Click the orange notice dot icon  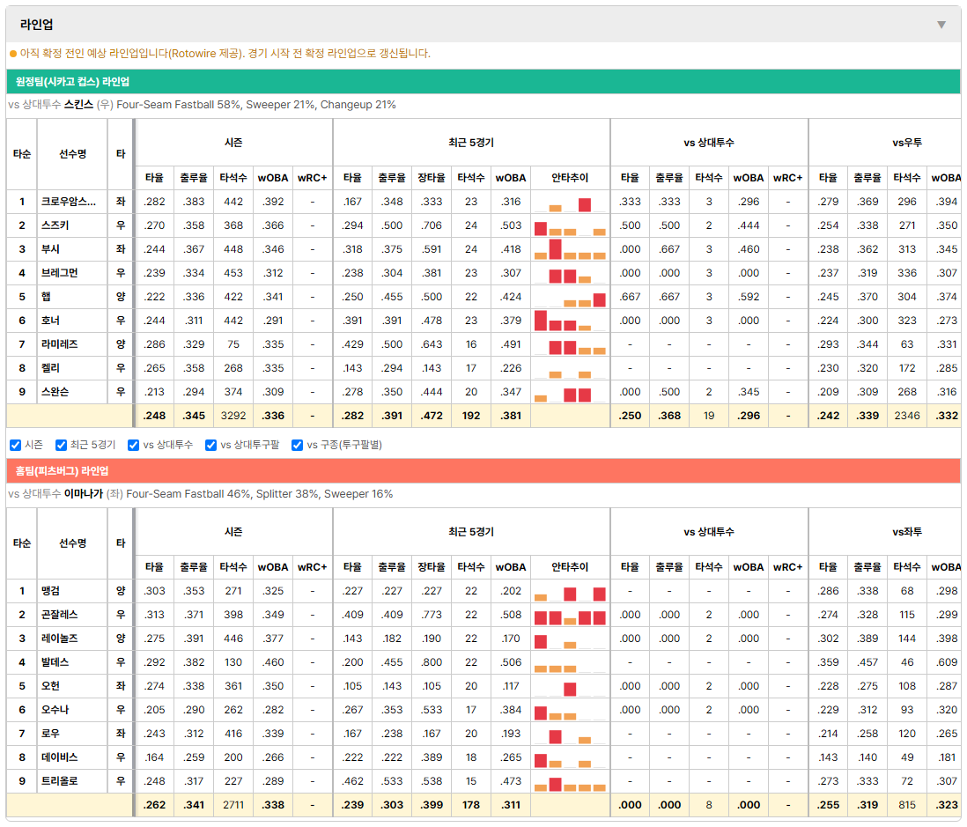click(13, 54)
